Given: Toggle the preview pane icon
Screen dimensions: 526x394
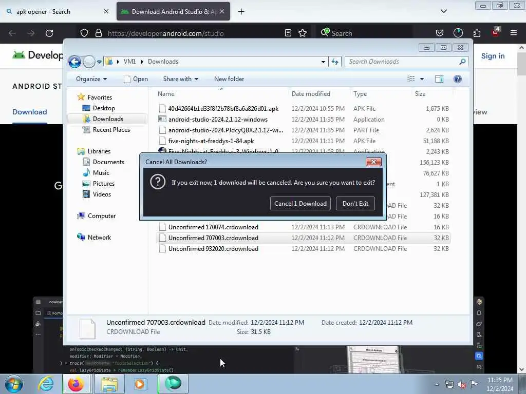Looking at the screenshot, I should 439,79.
